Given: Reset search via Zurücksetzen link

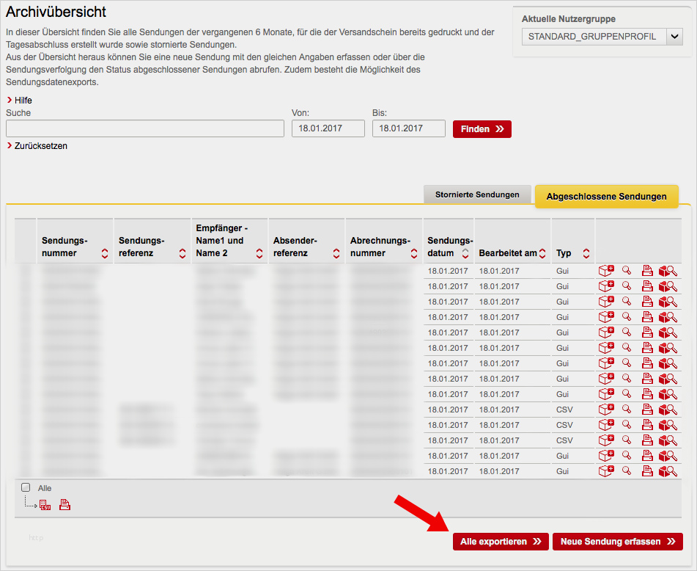Looking at the screenshot, I should tap(40, 145).
